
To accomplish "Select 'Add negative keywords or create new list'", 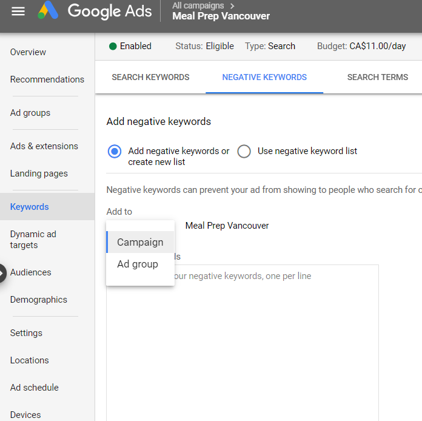I will [x=115, y=152].
